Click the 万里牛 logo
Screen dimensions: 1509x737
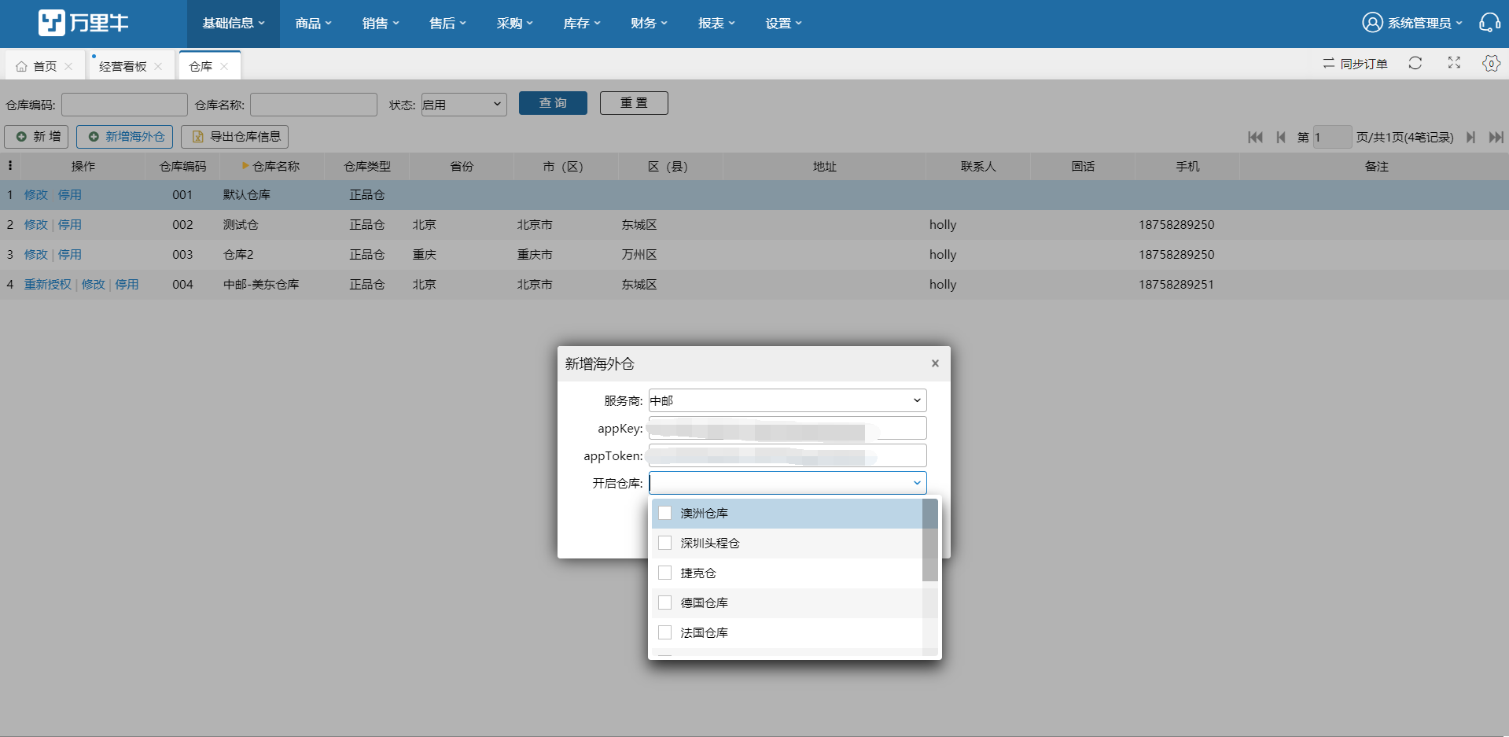click(x=83, y=23)
